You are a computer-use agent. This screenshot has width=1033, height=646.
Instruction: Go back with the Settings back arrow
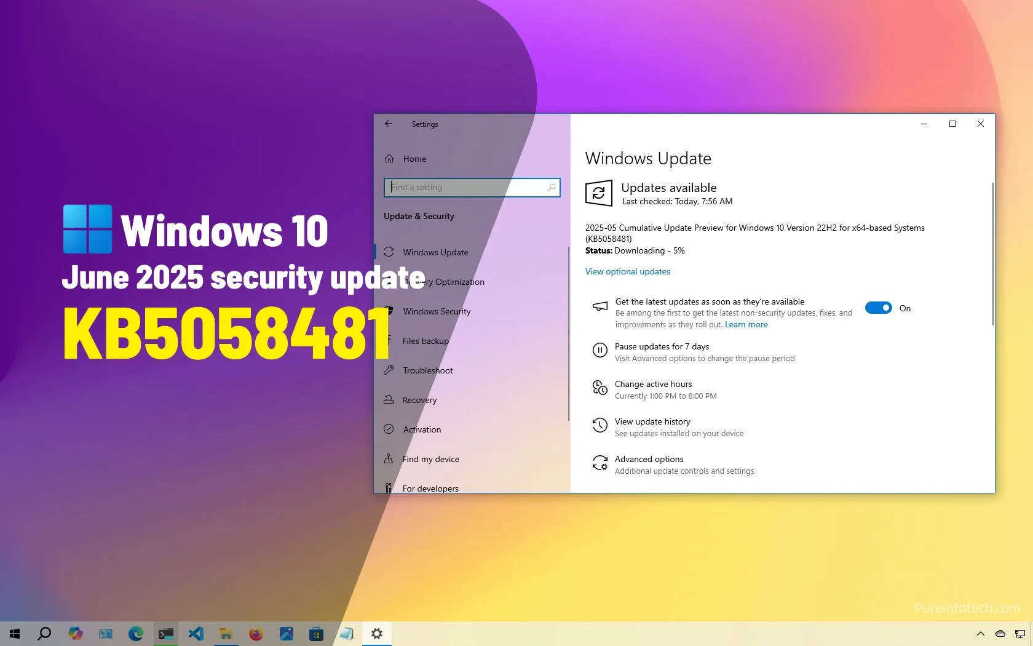click(x=389, y=124)
